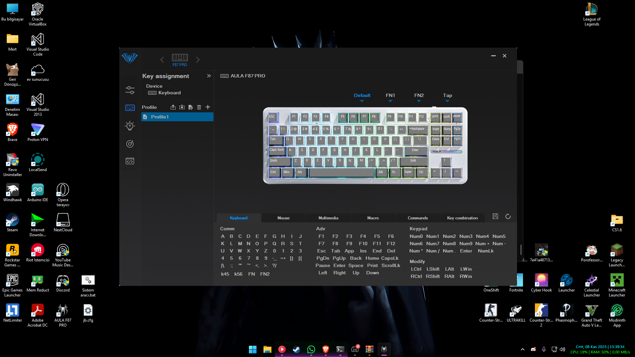
Task: Show hidden system tray icons
Action: pos(523,349)
